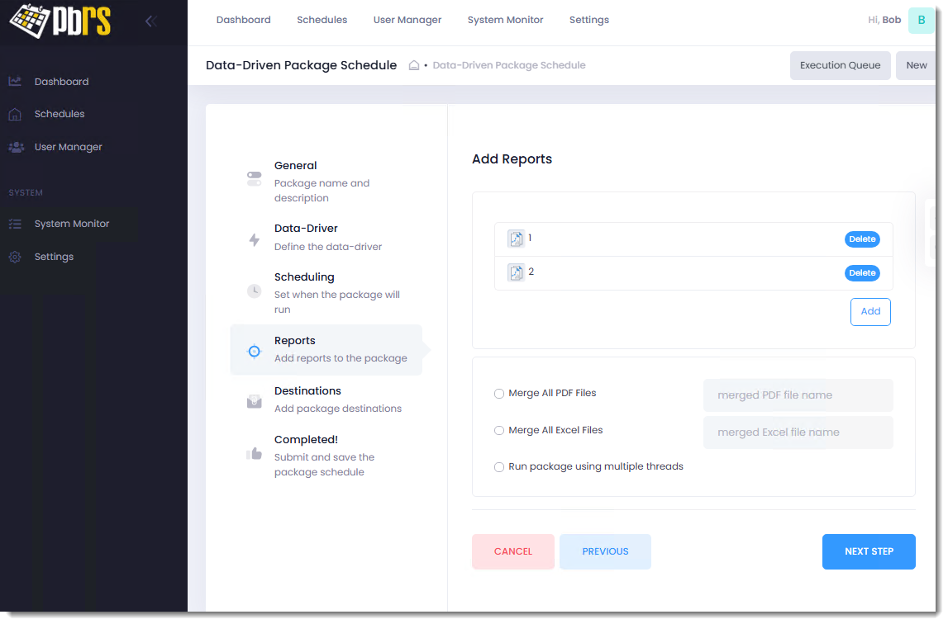Enable Merge All PDF Files option
The height and width of the screenshot is (624, 948).
coord(499,394)
